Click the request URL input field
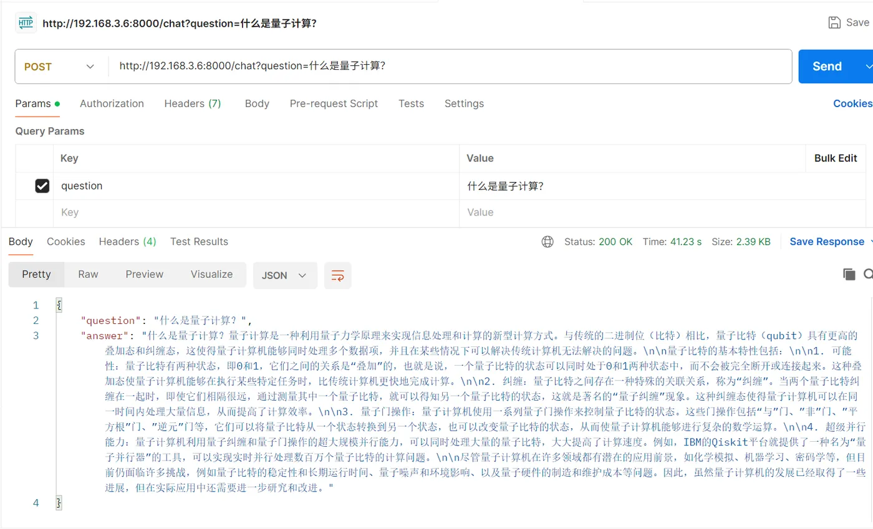Viewport: 873px width, 529px height. 450,67
